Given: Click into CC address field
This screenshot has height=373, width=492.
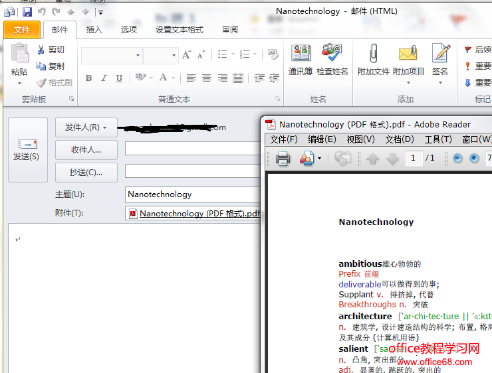Looking at the screenshot, I should pyautogui.click(x=193, y=171).
